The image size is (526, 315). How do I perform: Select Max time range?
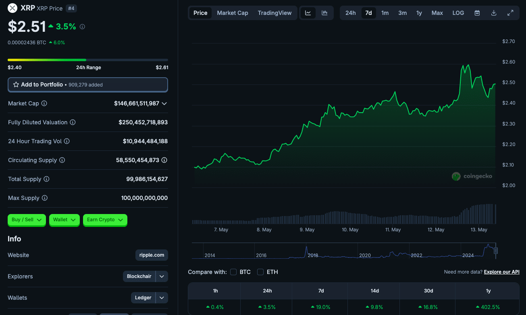(437, 13)
